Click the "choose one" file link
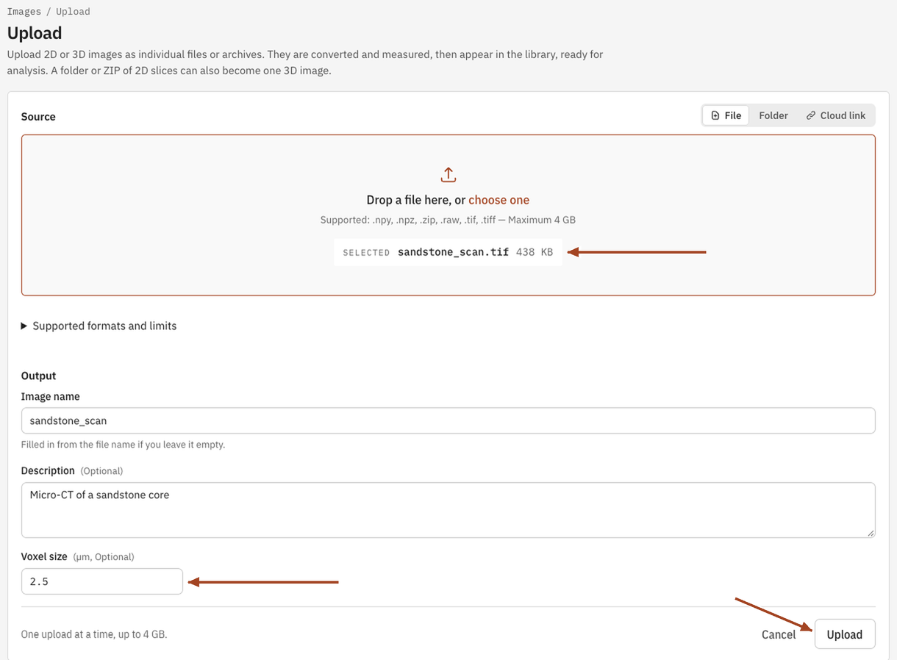The image size is (897, 660). 498,200
